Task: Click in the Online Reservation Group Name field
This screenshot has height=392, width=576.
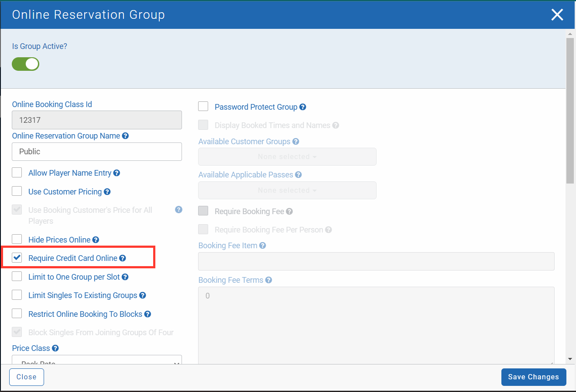Action: (96, 152)
